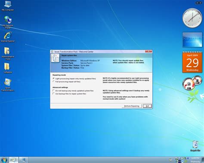
Task: Click the Windows Start orb
Action: point(4,160)
